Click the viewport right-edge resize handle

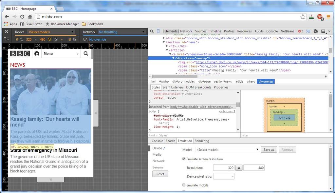pos(96,113)
